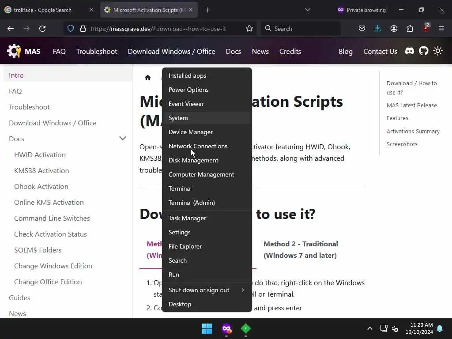Jump to Activations Summary section
Screen dimensions: 452x339
413,131
